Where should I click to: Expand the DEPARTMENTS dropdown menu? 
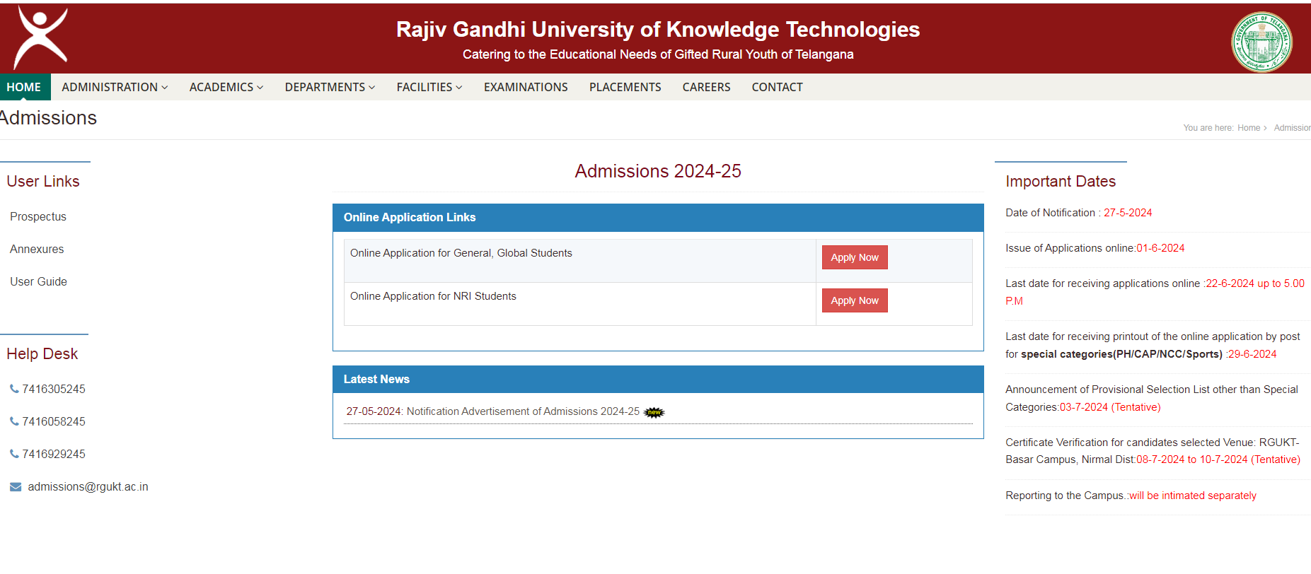point(330,87)
